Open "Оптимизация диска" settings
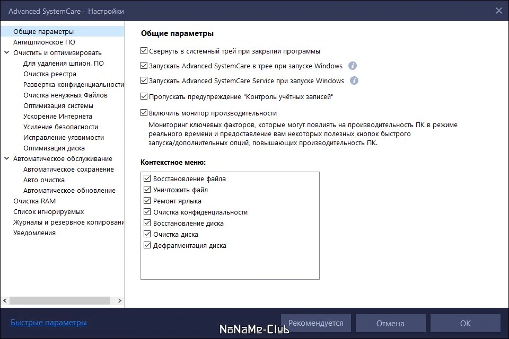This screenshot has width=509, height=339. [x=54, y=148]
